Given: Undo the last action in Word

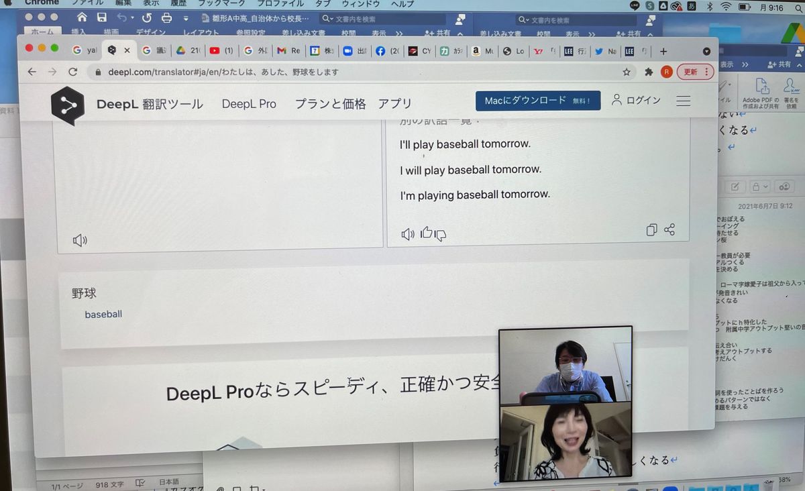Looking at the screenshot, I should [x=121, y=17].
